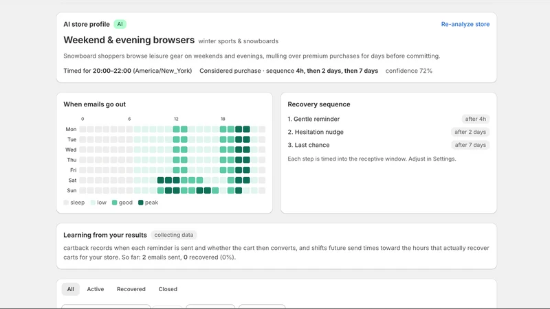Click the low legend swatch

tap(93, 203)
